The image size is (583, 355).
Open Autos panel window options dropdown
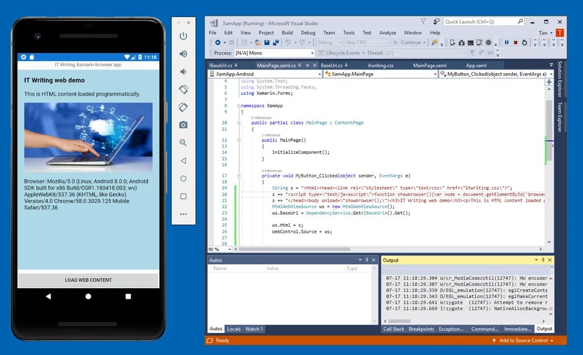[360, 260]
